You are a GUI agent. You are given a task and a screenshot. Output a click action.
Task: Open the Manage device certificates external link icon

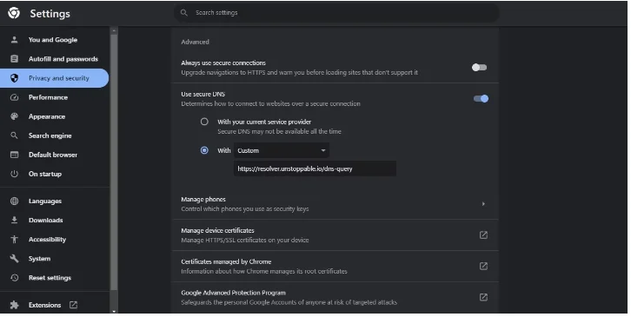tap(483, 235)
